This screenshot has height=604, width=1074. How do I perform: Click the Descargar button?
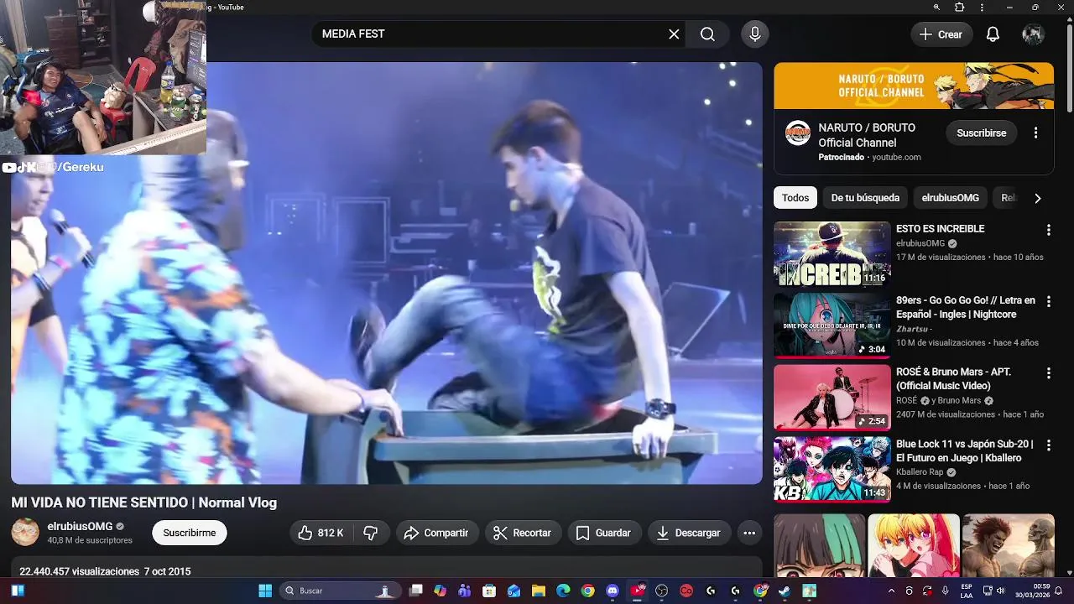pyautogui.click(x=689, y=533)
